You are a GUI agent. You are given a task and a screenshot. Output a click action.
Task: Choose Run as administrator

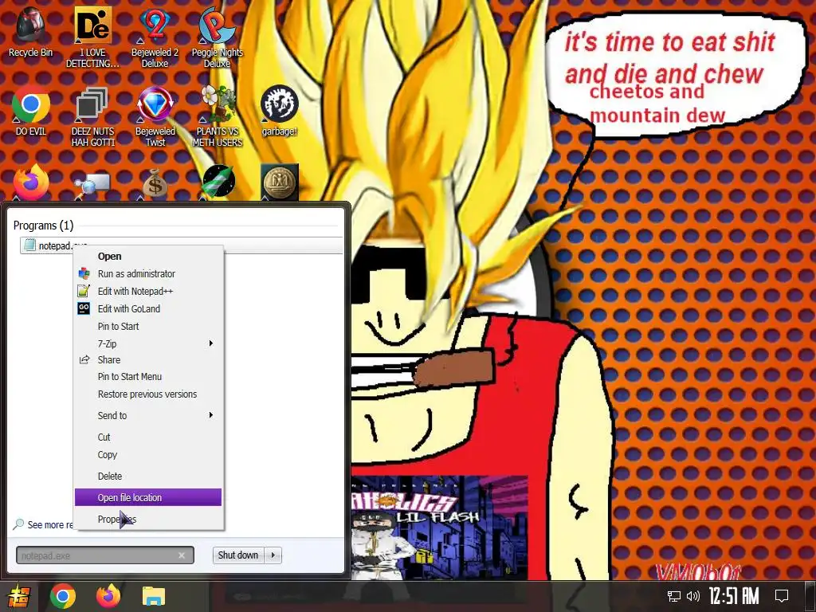point(147,274)
